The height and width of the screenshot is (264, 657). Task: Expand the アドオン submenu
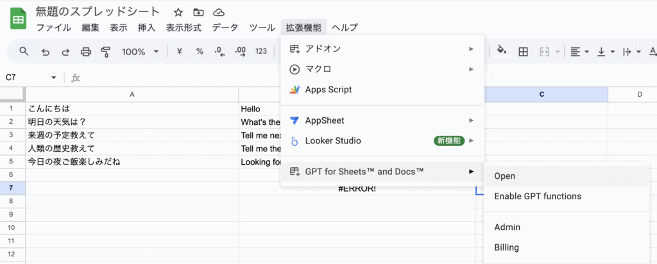[x=382, y=49]
